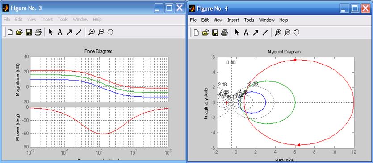
Task: Open Edit menu in Figure No. 4
Action: [205, 20]
